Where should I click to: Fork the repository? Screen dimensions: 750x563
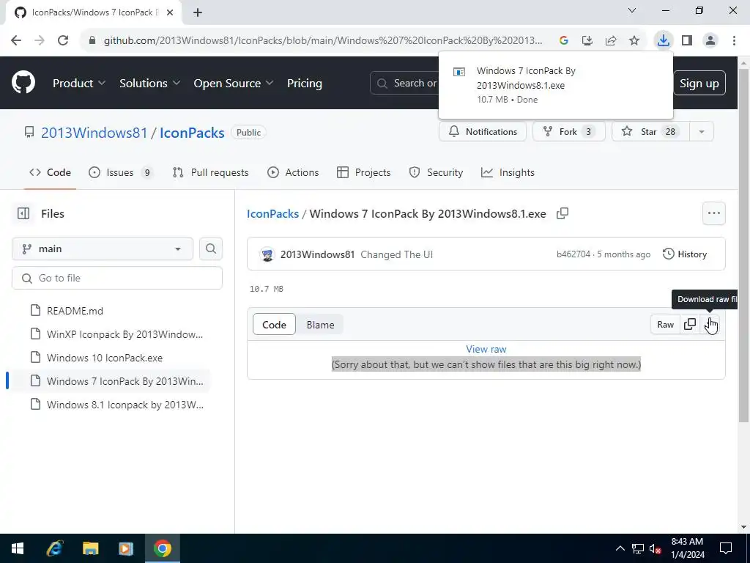pos(569,132)
